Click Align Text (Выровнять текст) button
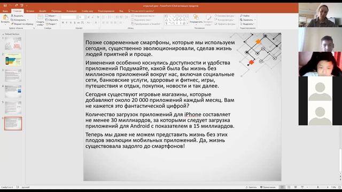342x192 pixels. click(x=142, y=20)
